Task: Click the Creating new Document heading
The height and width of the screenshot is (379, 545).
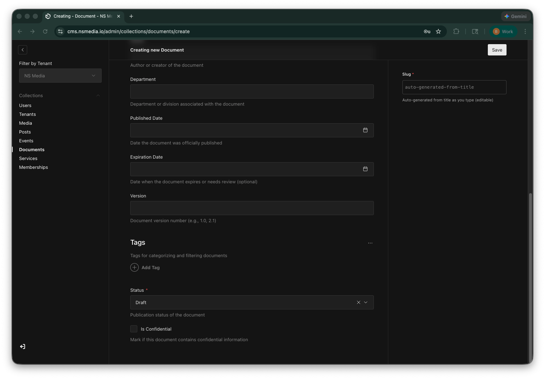Action: pyautogui.click(x=157, y=50)
